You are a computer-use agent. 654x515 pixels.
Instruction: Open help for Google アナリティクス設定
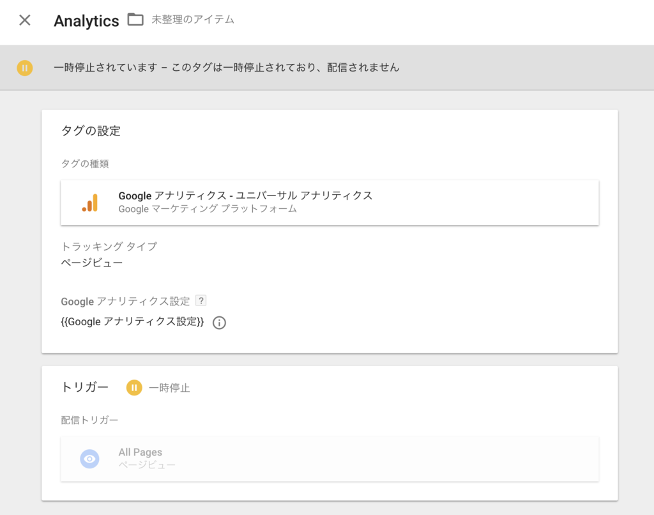pyautogui.click(x=201, y=300)
